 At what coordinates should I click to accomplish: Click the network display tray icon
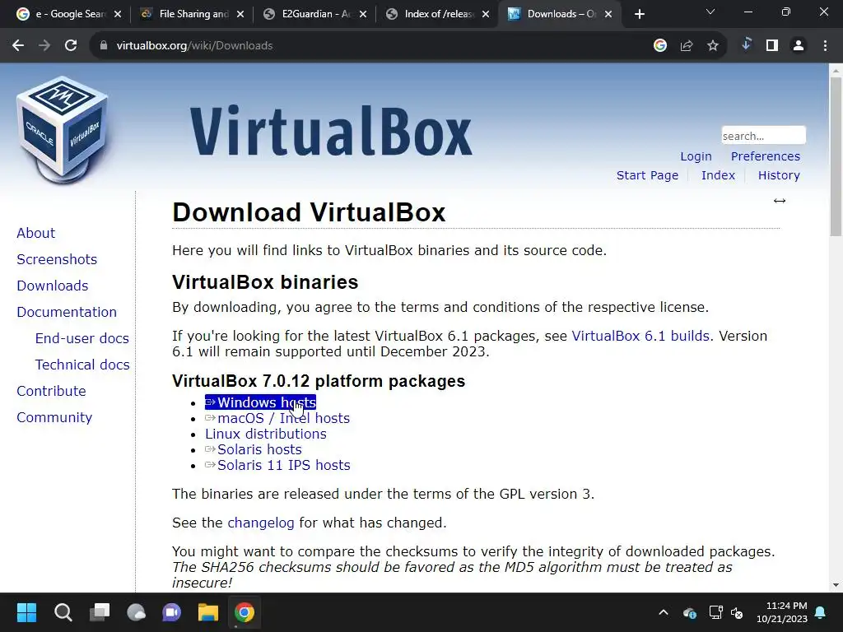[715, 612]
